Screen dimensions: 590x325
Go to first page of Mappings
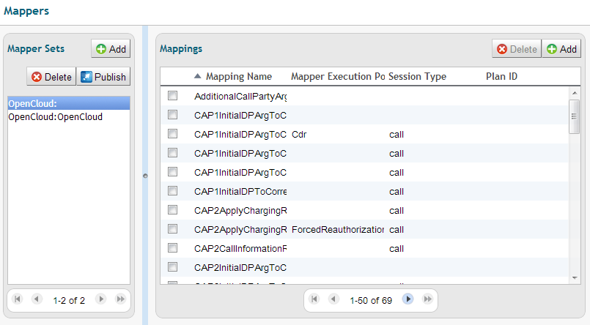click(x=314, y=299)
